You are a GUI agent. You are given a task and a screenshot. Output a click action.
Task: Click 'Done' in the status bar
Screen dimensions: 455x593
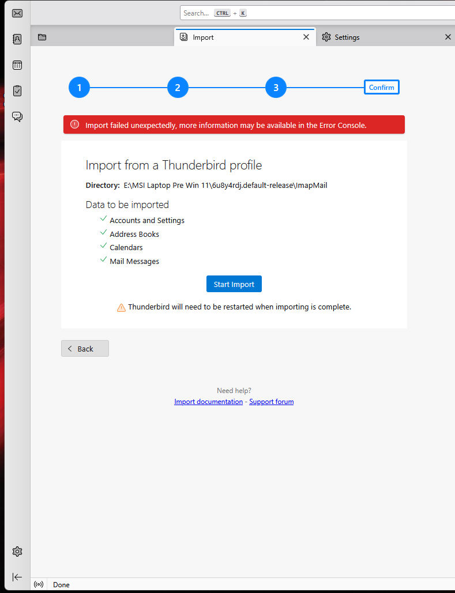(61, 585)
